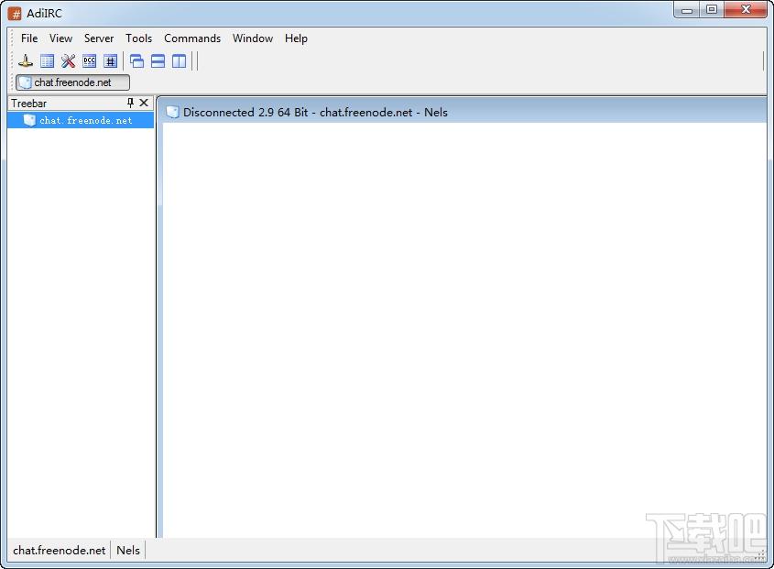Image resolution: width=774 pixels, height=569 pixels.
Task: Close the Treebar panel
Action: pyautogui.click(x=144, y=103)
